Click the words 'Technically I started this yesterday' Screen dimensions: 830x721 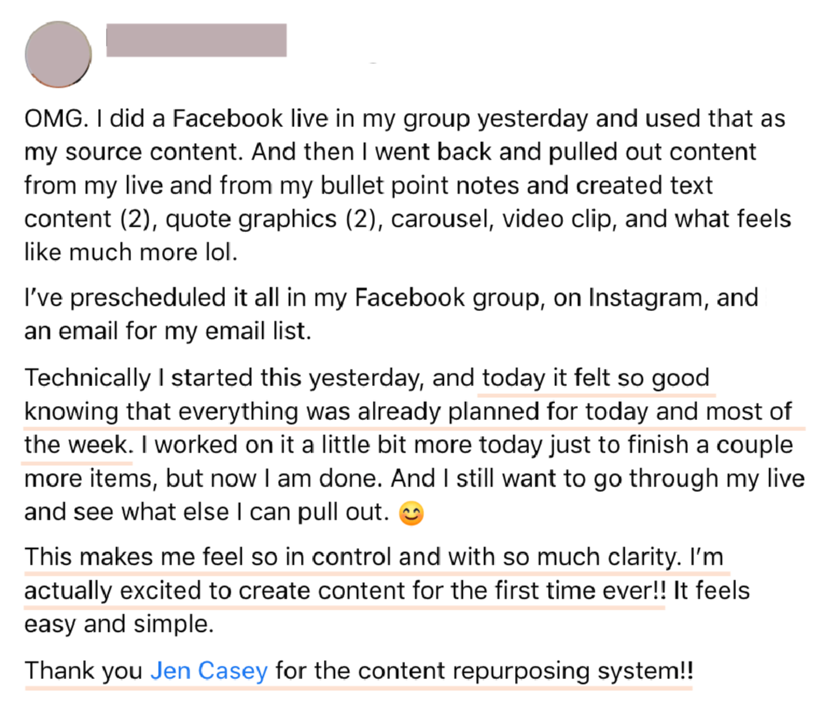(x=224, y=378)
